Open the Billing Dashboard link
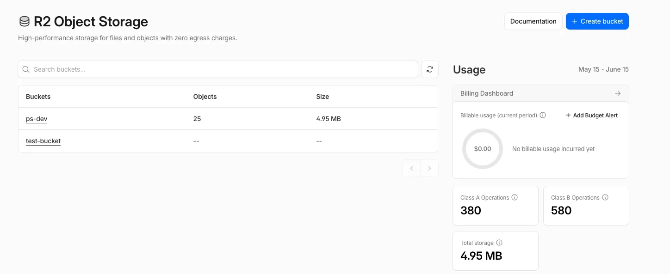This screenshot has width=670, height=274. point(541,93)
